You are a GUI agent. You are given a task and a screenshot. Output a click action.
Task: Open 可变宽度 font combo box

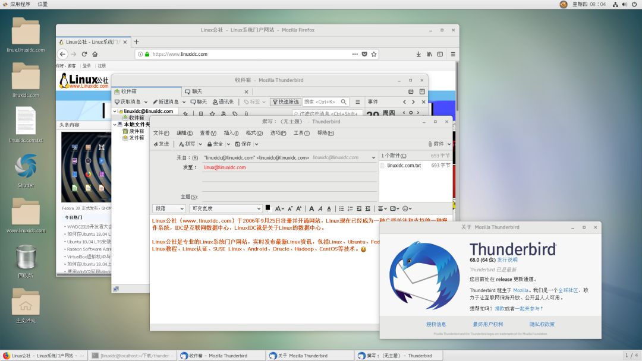coord(226,208)
